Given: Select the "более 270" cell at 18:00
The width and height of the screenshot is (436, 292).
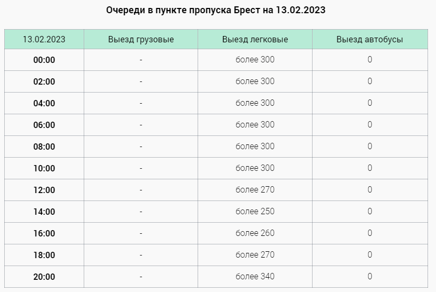Looking at the screenshot, I should click(255, 254).
